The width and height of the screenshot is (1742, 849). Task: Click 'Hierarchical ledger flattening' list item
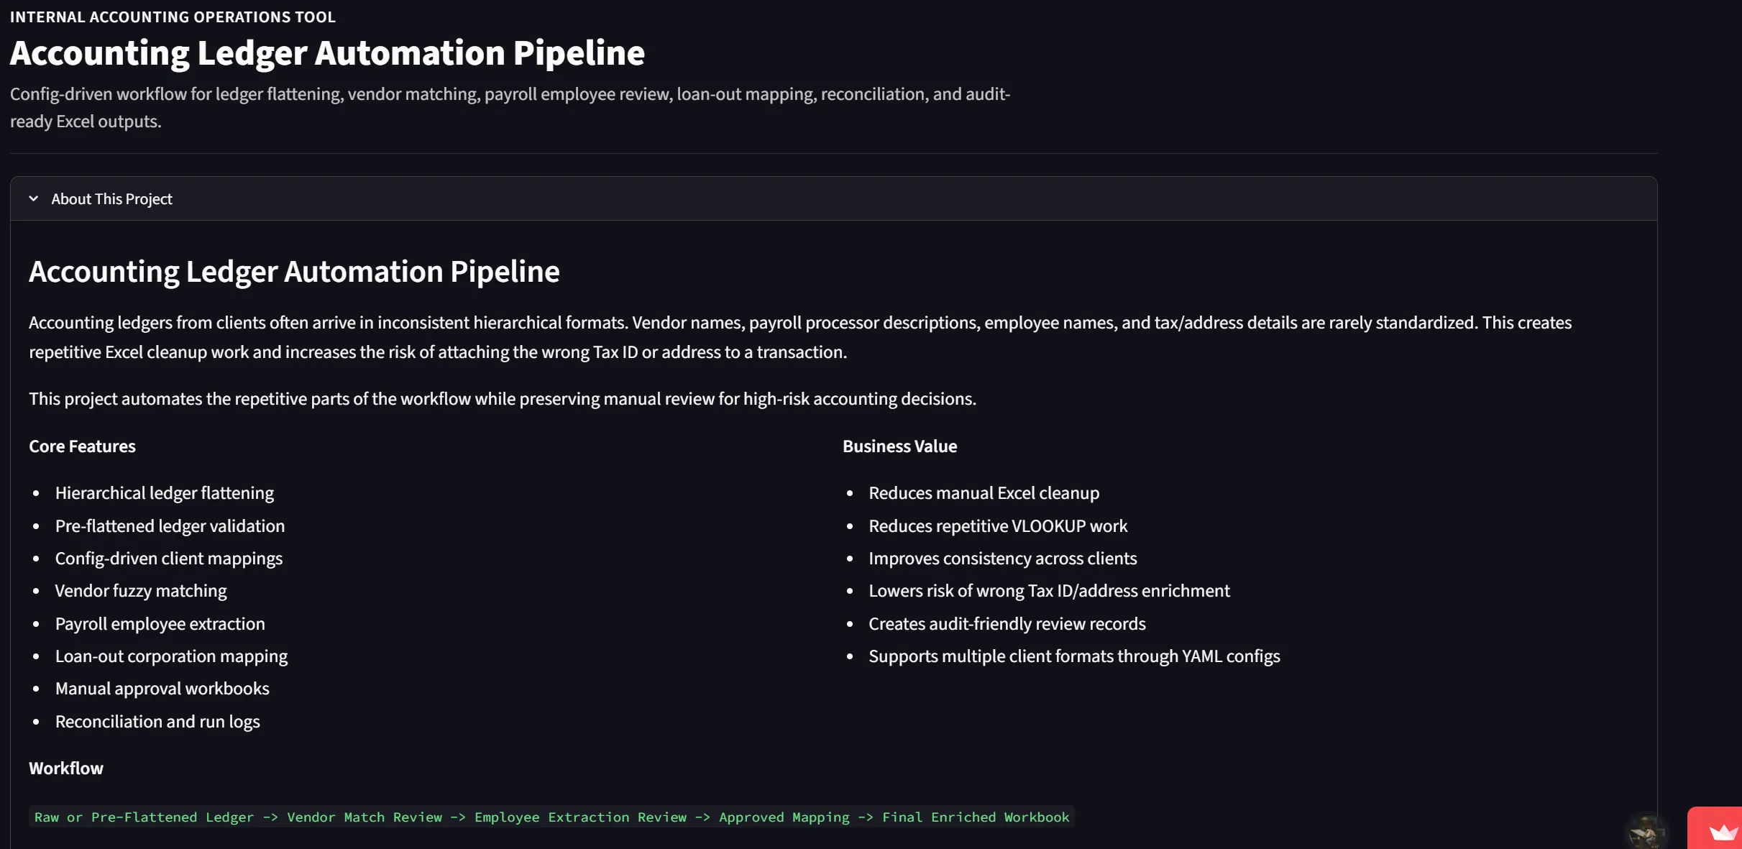pyautogui.click(x=165, y=492)
